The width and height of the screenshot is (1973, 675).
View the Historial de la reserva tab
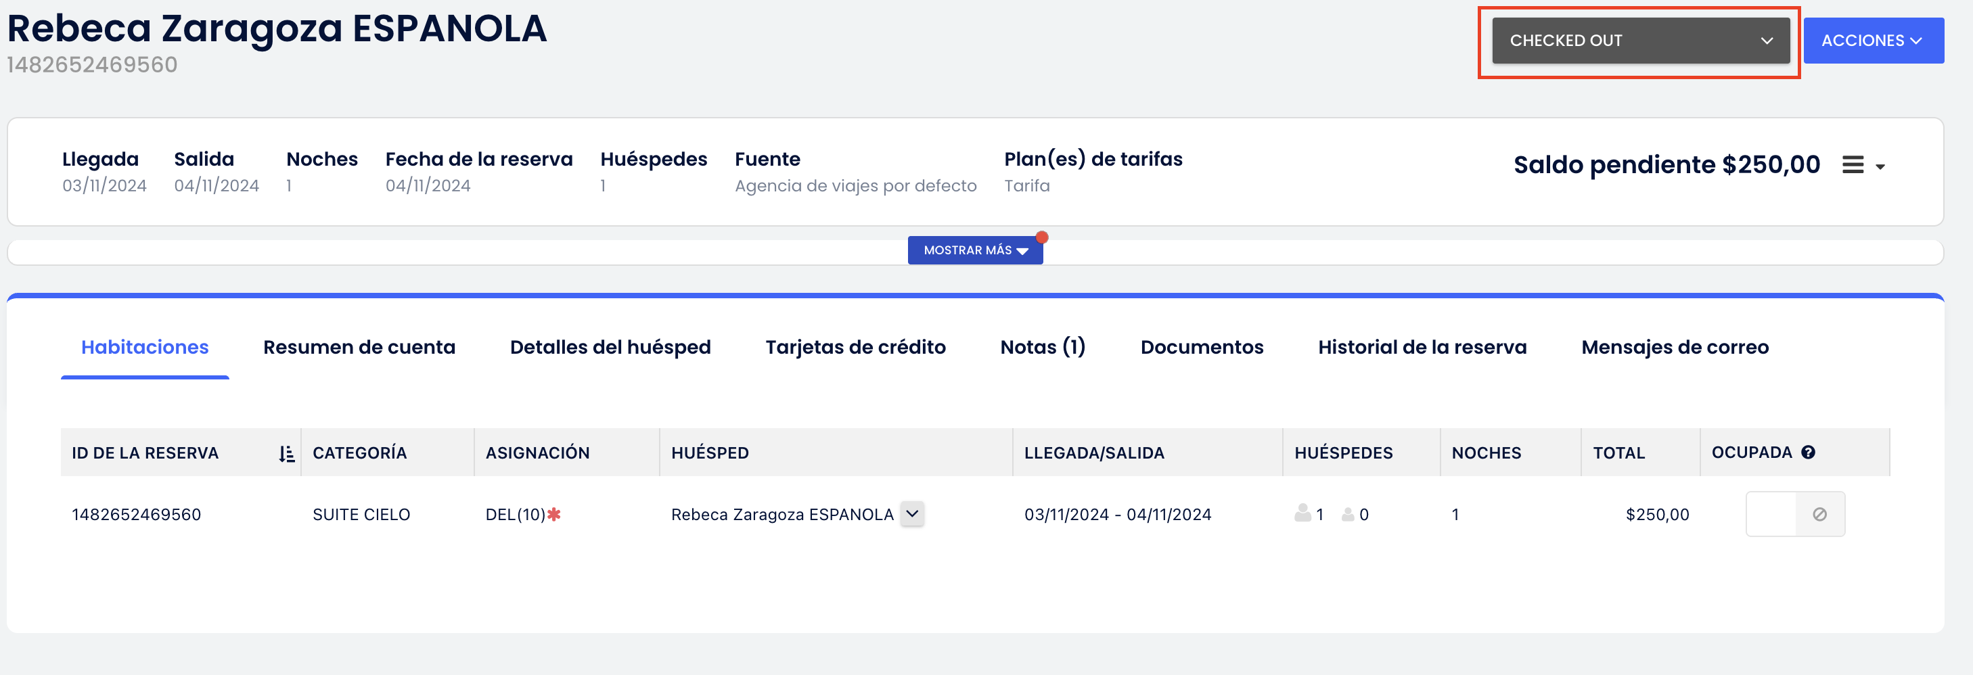click(1422, 348)
